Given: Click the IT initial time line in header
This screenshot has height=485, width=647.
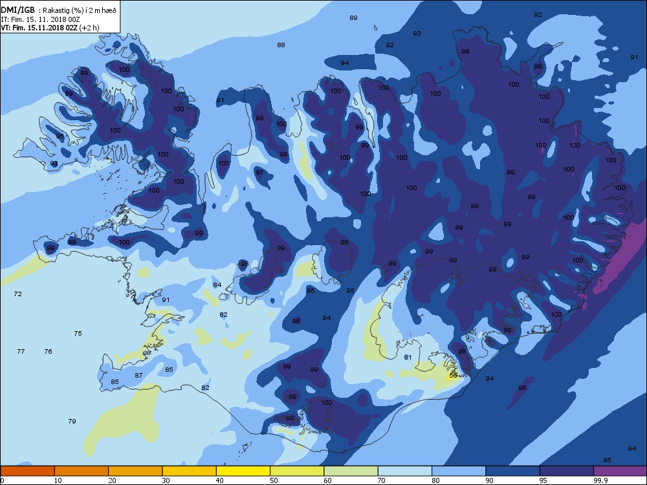Looking at the screenshot, I should tap(40, 19).
